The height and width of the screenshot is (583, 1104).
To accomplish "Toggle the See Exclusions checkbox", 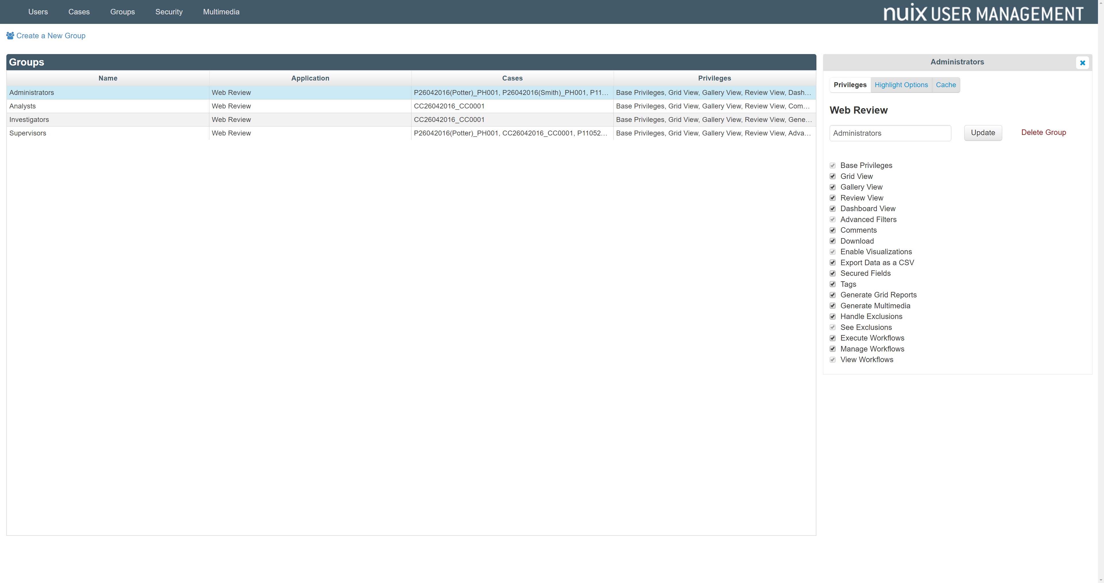I will pos(832,328).
